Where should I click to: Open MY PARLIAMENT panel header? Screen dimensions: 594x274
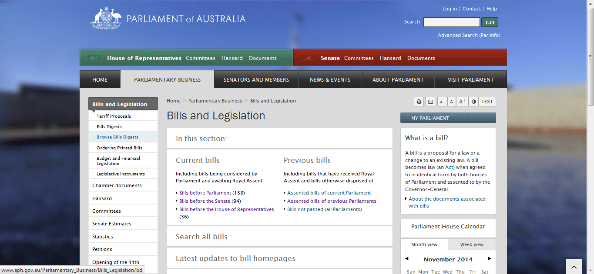pos(448,118)
